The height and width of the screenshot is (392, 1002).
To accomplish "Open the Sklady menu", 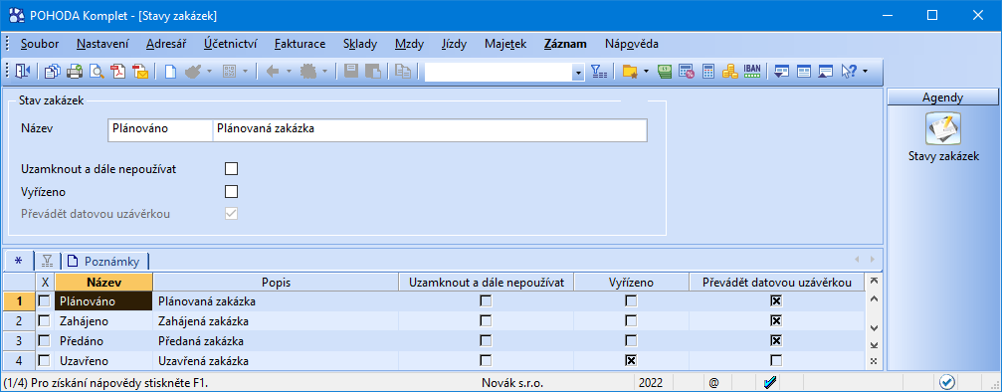I will click(x=360, y=44).
